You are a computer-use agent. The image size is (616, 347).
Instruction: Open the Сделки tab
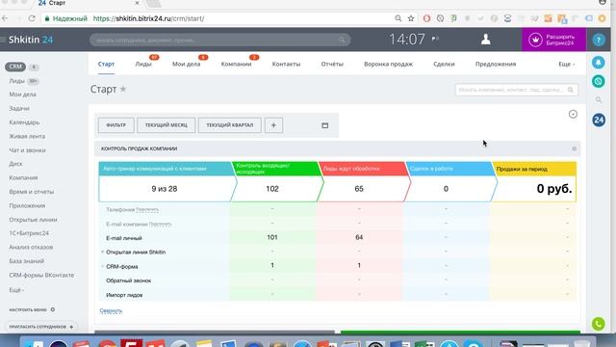coord(444,65)
